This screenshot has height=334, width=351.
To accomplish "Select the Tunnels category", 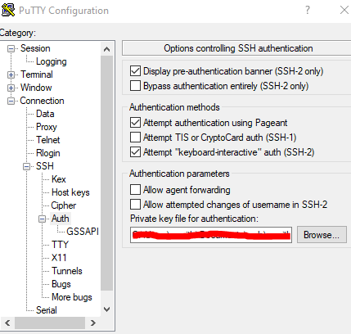I will coord(67,271).
